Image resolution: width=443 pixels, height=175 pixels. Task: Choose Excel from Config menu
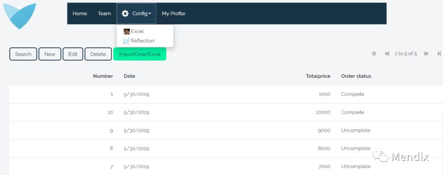[137, 31]
